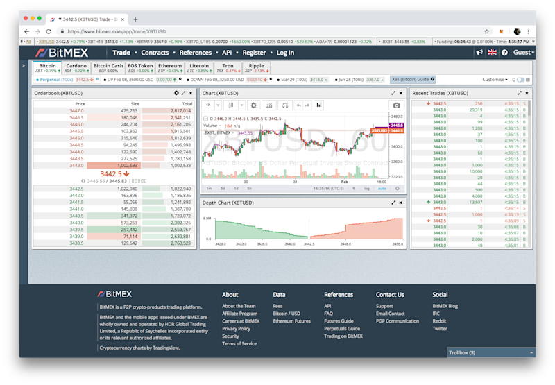Open the Trade menu
The width and height of the screenshot is (555, 385).
[121, 53]
